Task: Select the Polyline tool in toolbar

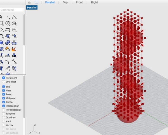Action: pyautogui.click(x=14, y=17)
